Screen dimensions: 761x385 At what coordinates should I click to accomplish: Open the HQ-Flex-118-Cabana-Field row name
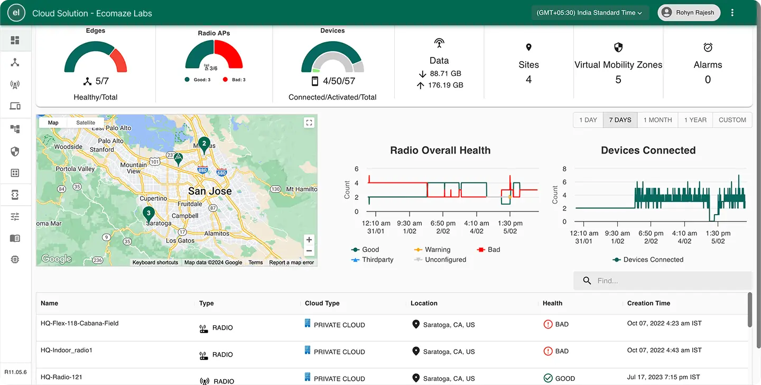click(x=79, y=323)
